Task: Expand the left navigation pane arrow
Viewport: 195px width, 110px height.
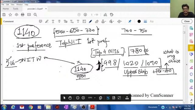Action: (2, 64)
